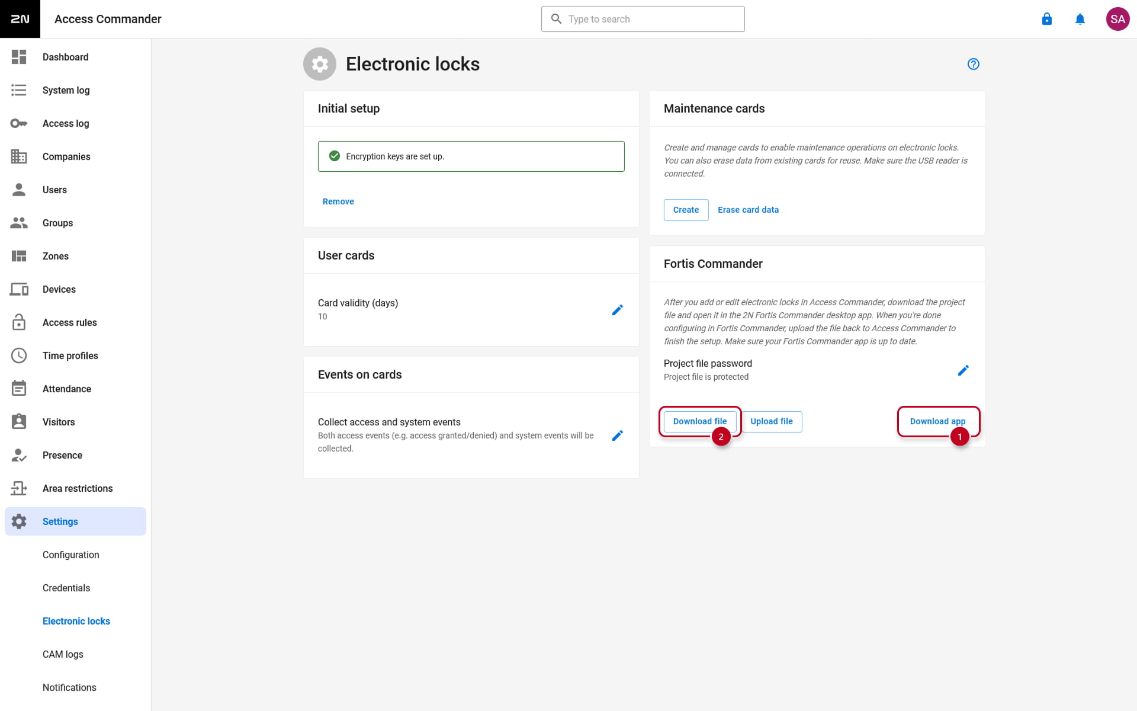Image resolution: width=1137 pixels, height=711 pixels.
Task: Go to Devices page
Action: (x=76, y=289)
